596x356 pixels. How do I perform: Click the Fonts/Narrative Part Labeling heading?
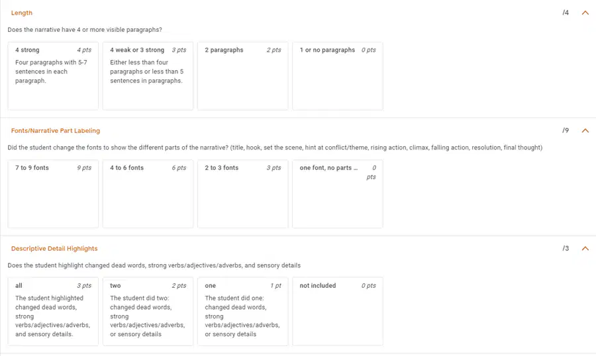pyautogui.click(x=56, y=131)
